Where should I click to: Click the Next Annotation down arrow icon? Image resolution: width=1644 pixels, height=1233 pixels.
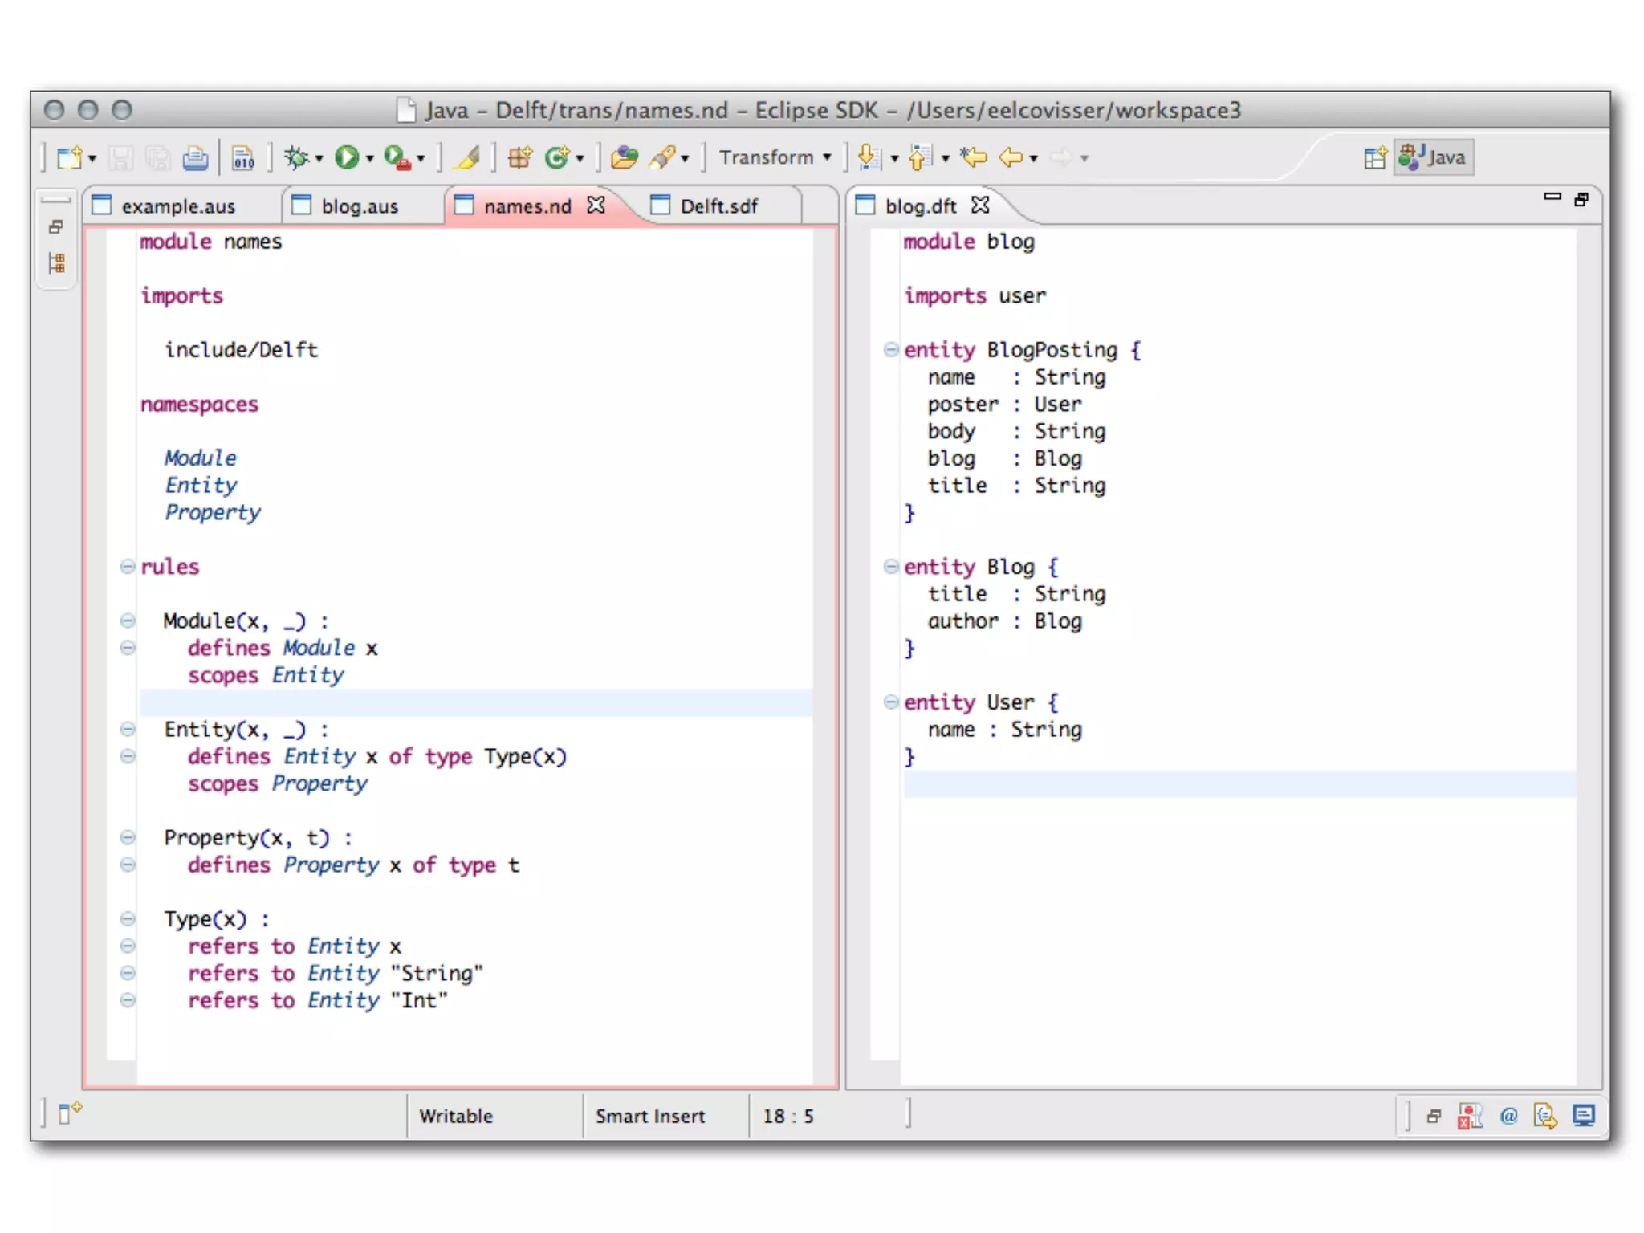click(x=868, y=157)
